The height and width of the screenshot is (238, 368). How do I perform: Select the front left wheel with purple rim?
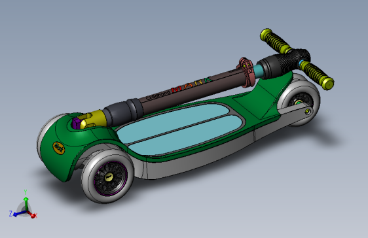point(107,176)
